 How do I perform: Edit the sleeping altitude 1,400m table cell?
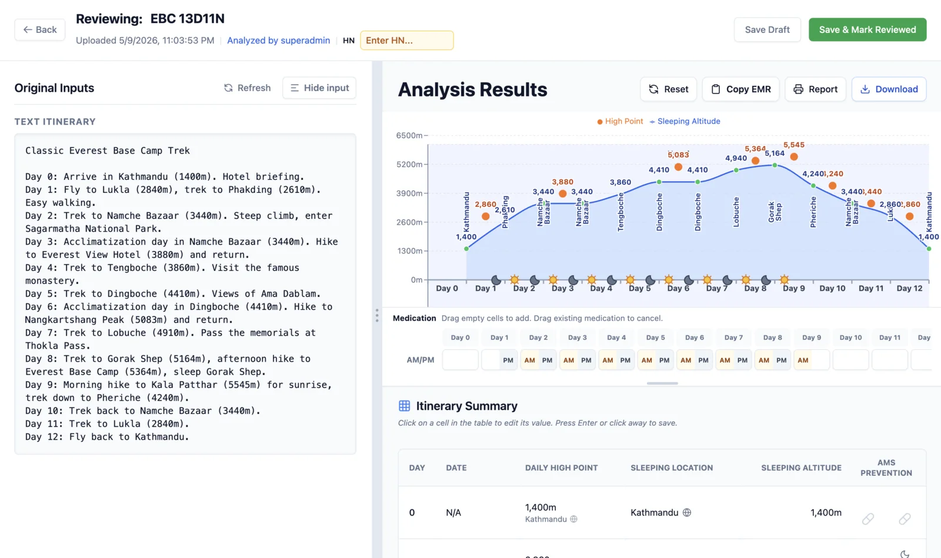[x=826, y=513]
